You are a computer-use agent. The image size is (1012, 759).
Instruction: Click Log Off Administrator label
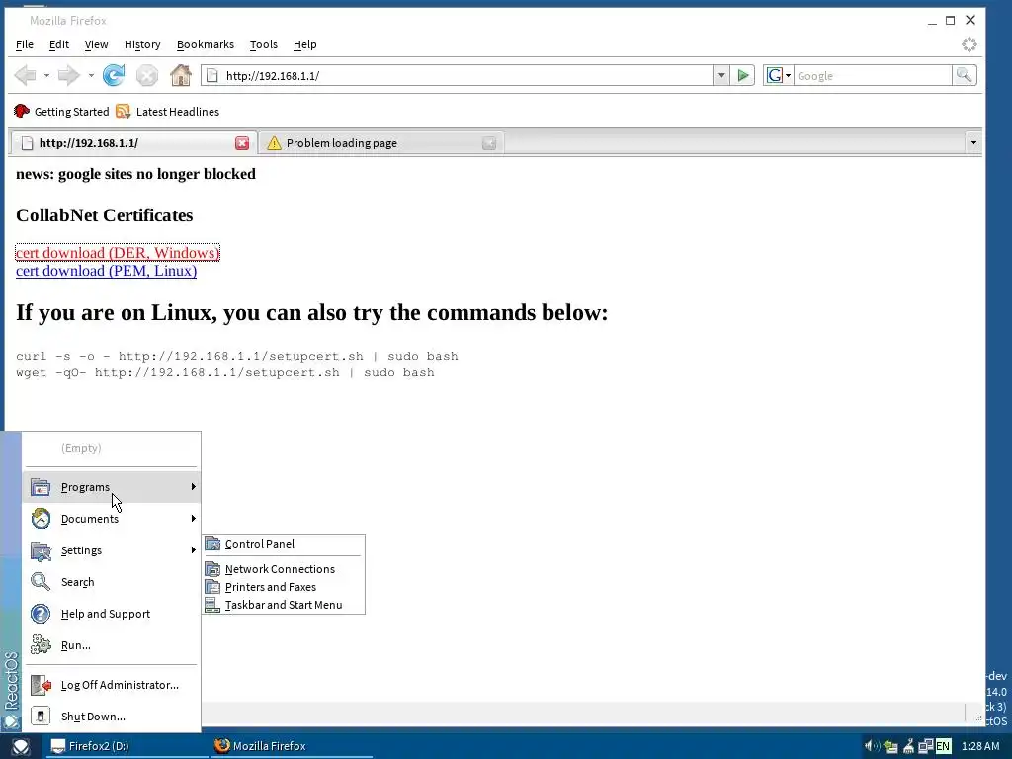[x=120, y=686]
